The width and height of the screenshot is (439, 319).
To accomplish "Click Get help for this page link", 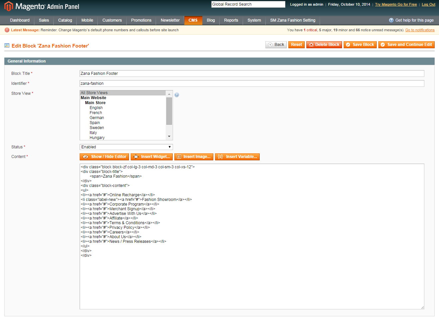I will pyautogui.click(x=414, y=20).
